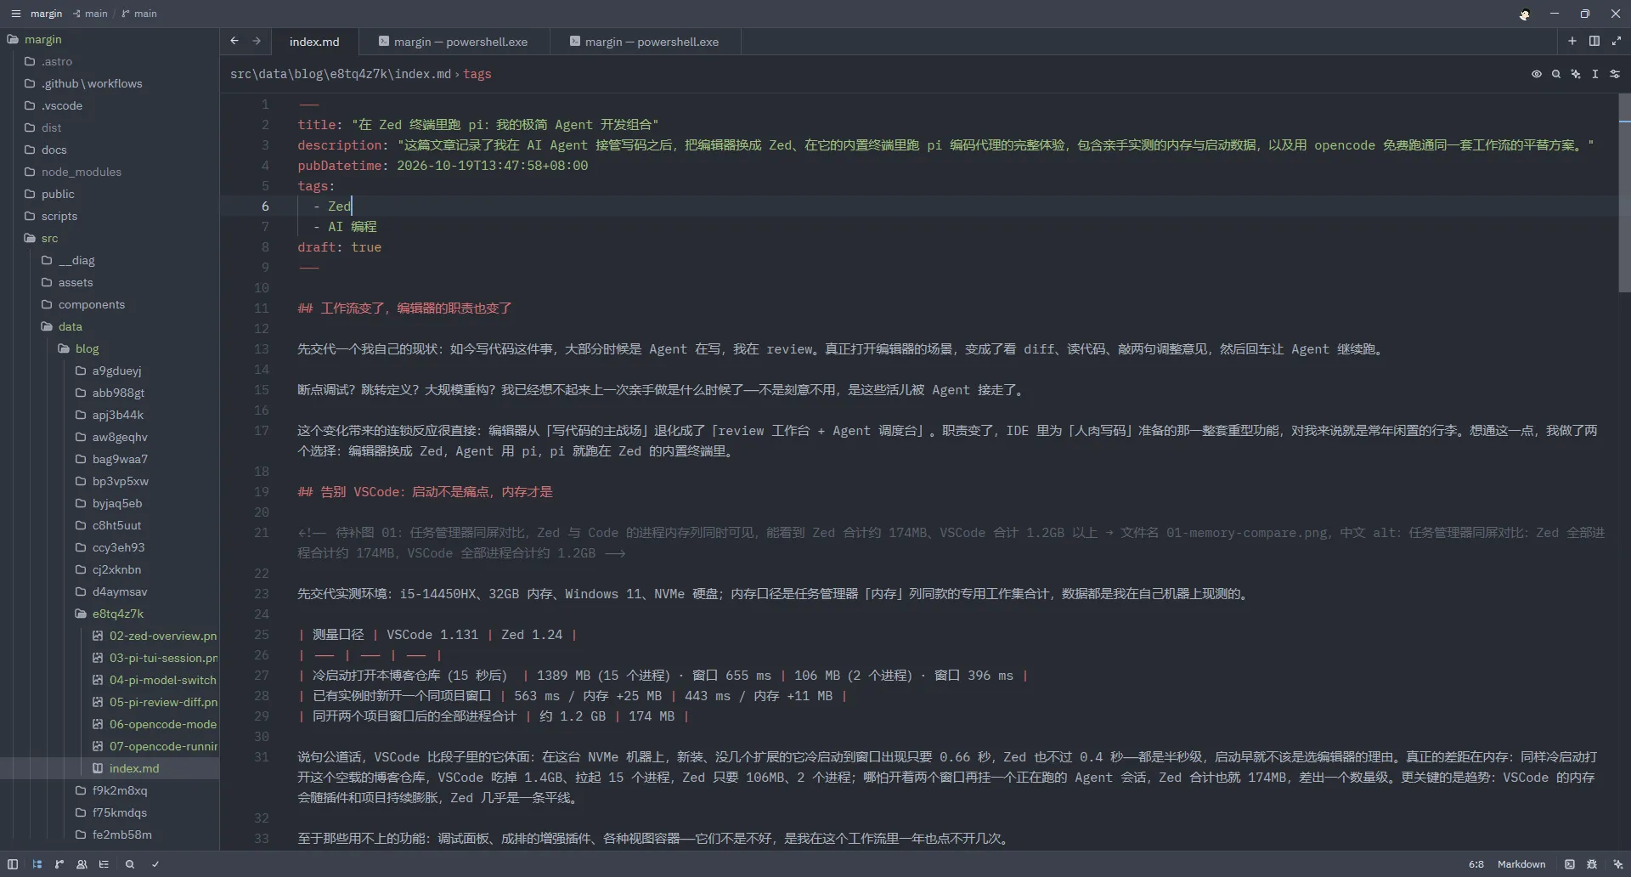Open inline assist sparkle icon in editor toolbar
Viewport: 1631px width, 877px height.
pyautogui.click(x=1575, y=74)
